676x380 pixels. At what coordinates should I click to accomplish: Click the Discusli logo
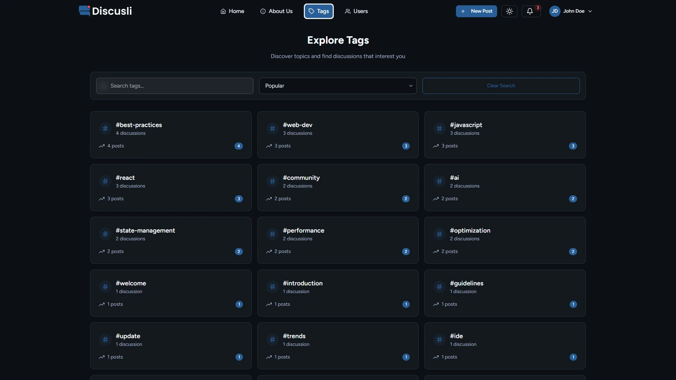[105, 11]
